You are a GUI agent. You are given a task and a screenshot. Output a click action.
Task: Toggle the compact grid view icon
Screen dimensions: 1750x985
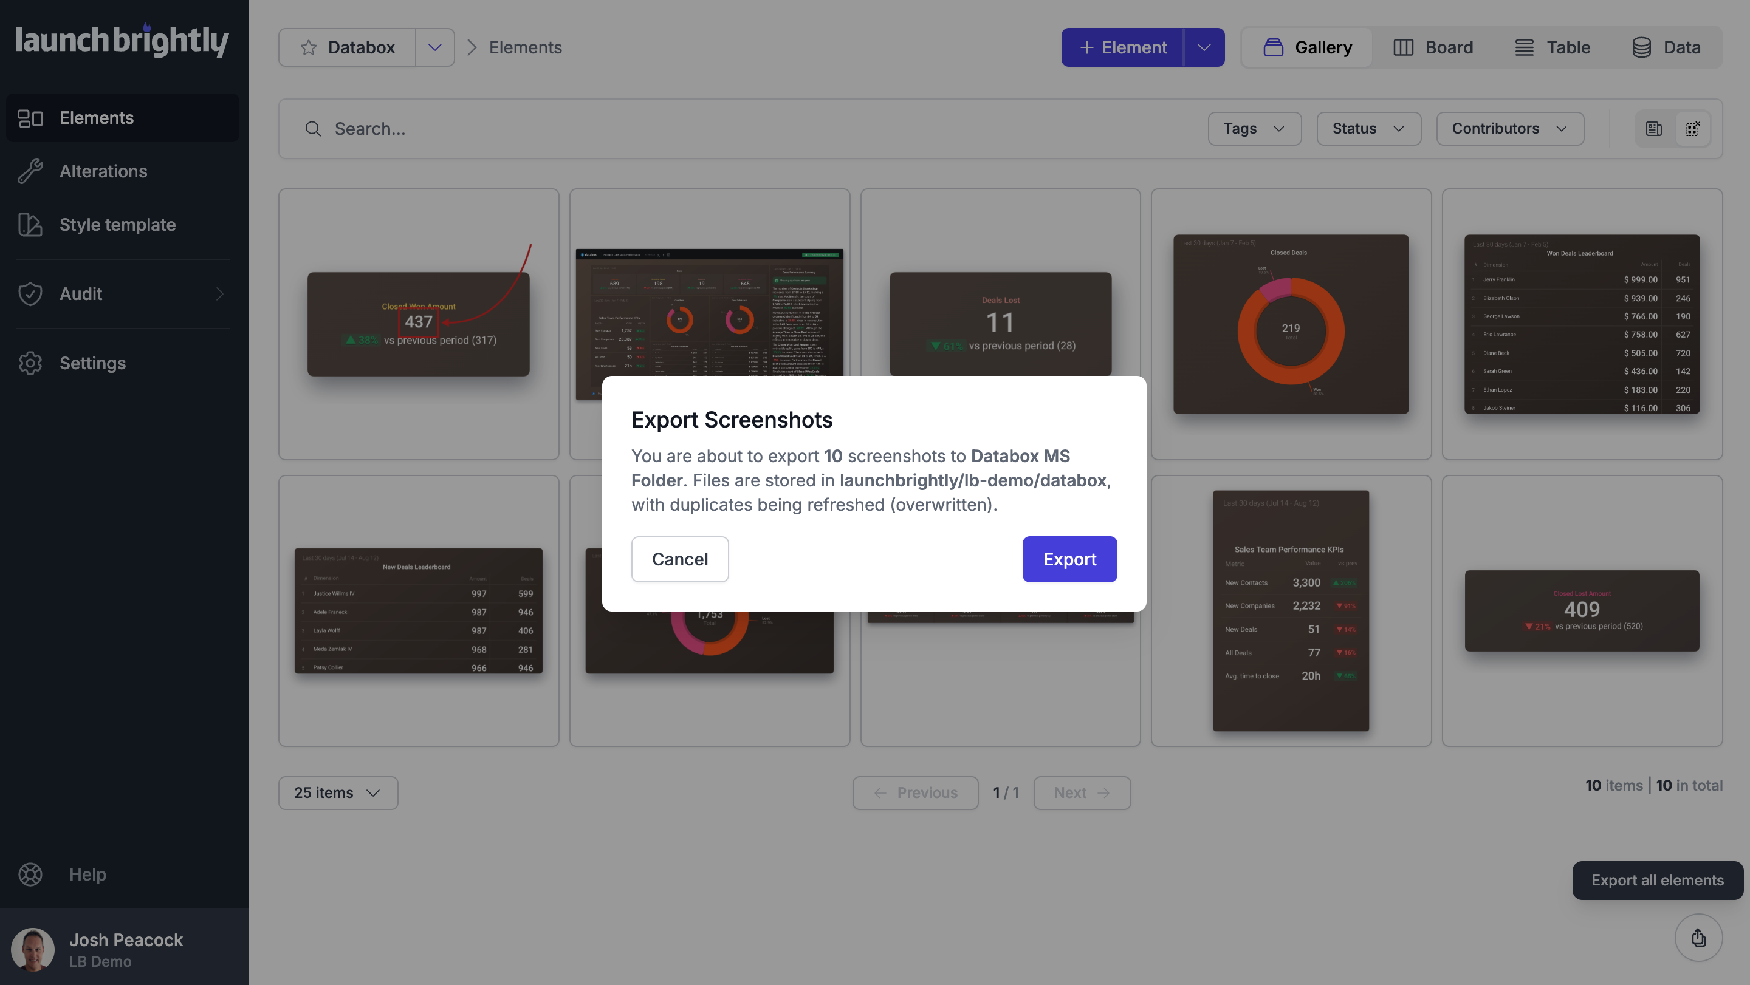(x=1692, y=129)
